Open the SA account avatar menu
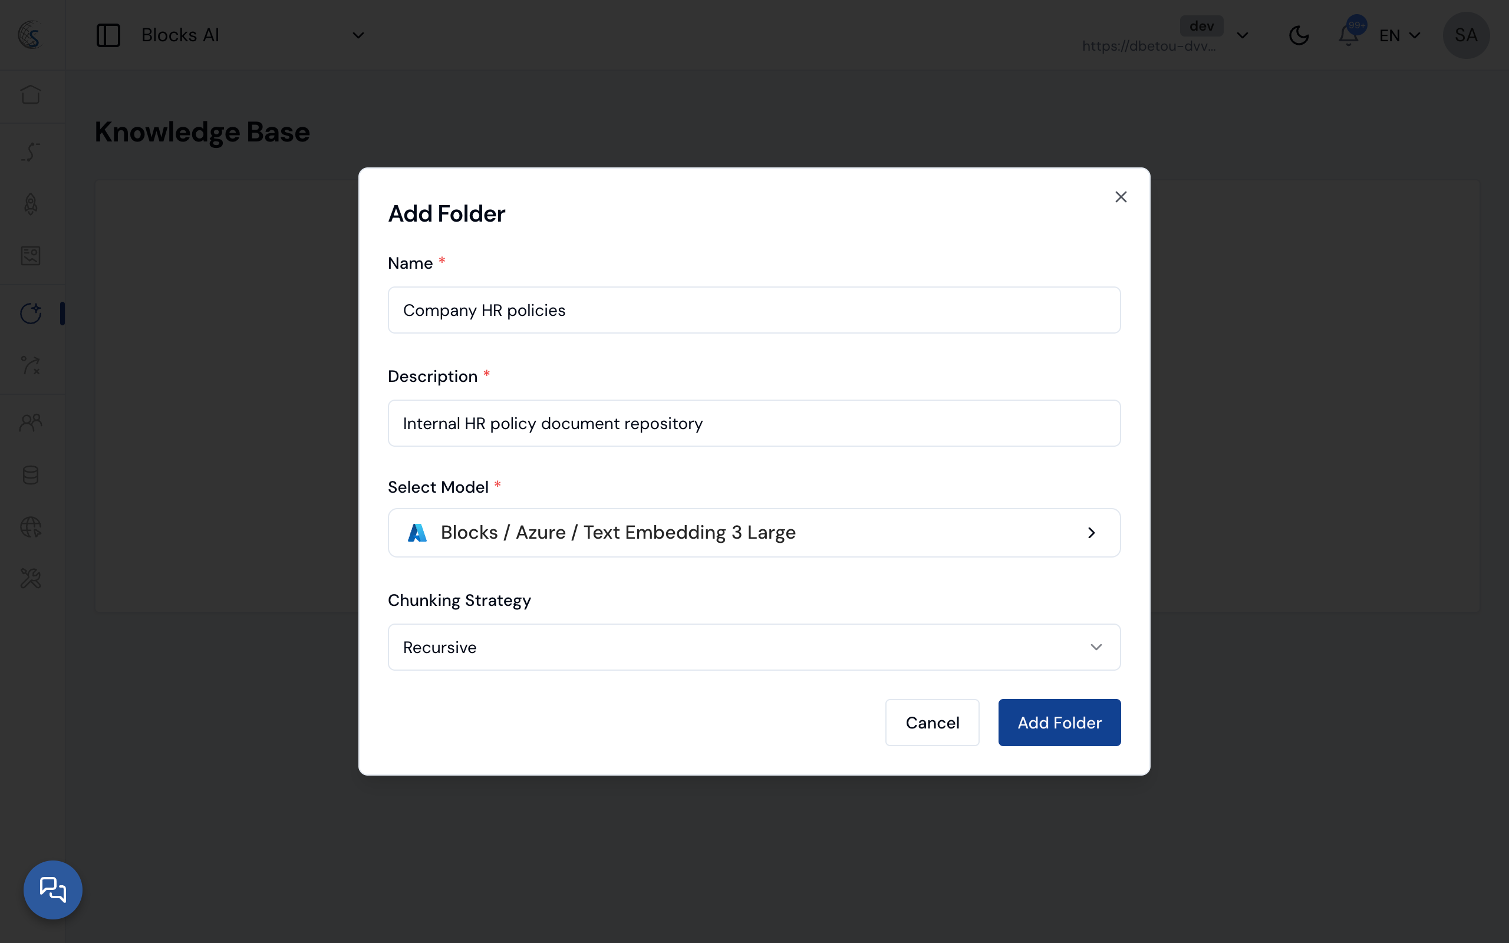 (x=1466, y=35)
